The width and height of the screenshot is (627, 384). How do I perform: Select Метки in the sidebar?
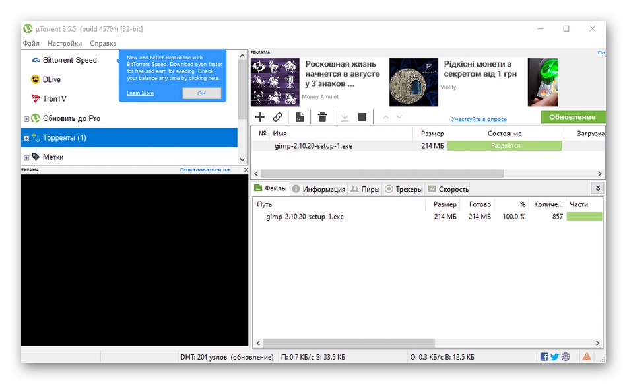53,157
